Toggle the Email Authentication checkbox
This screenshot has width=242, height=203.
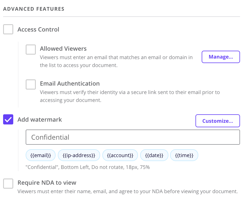pos(31,84)
